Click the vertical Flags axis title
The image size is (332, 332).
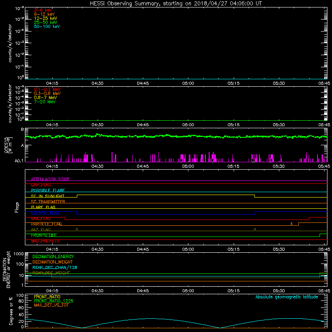[17, 207]
